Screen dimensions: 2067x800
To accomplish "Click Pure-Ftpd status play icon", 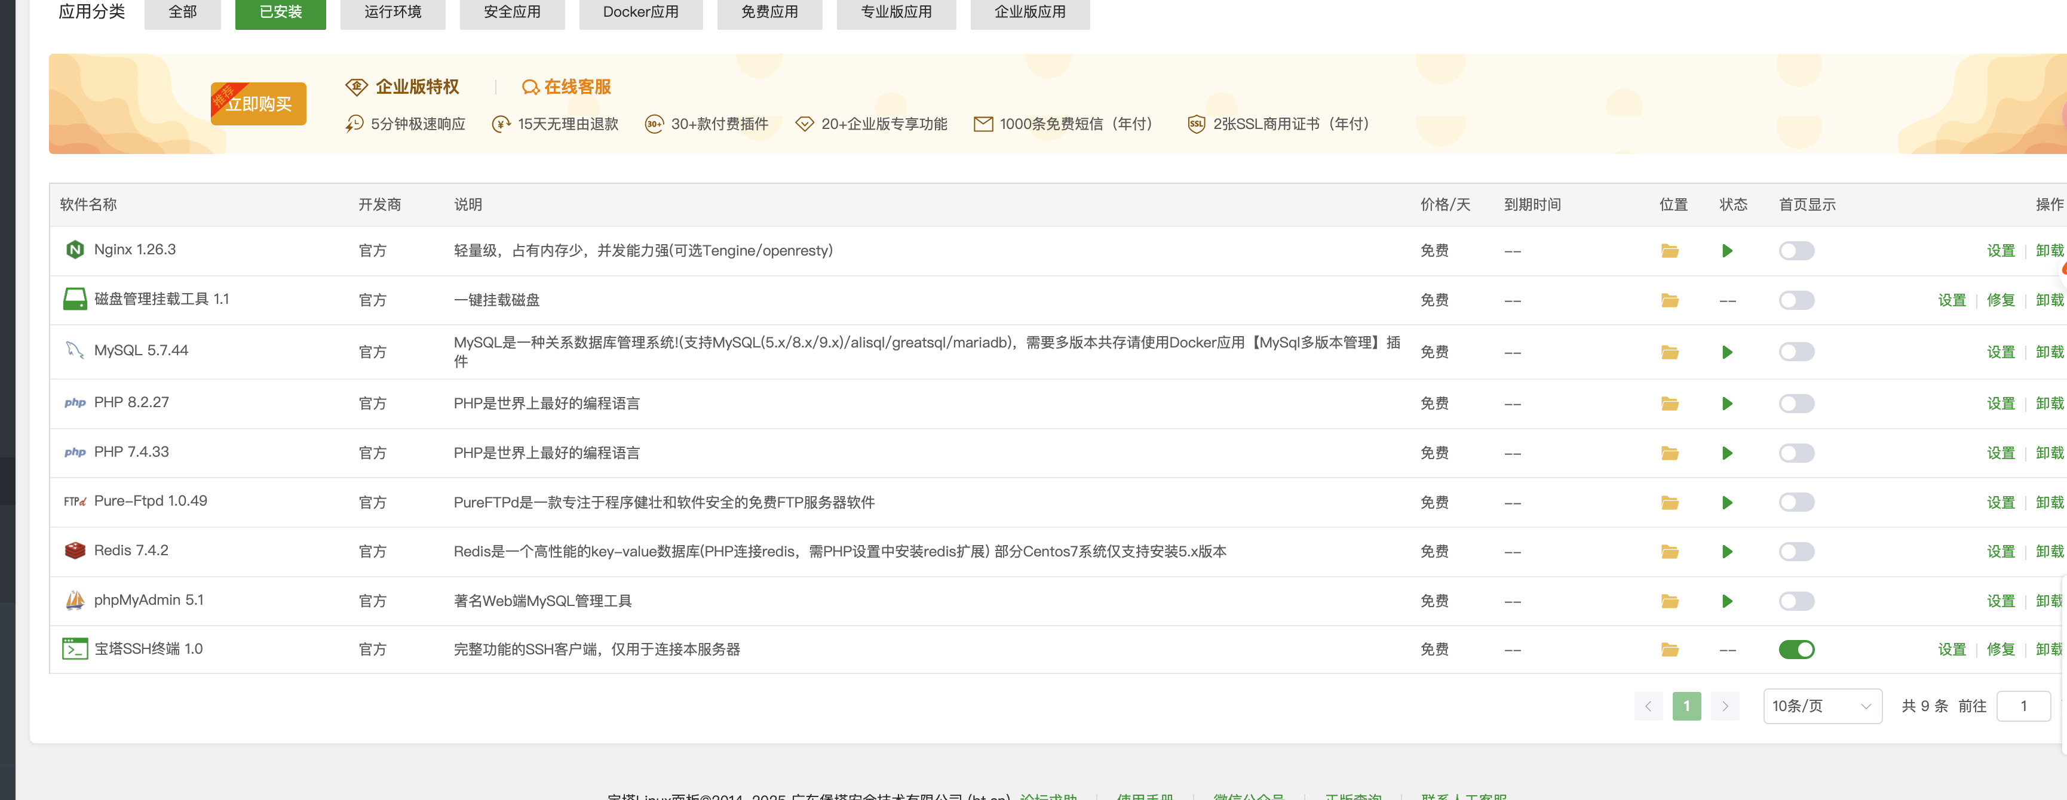I will point(1728,503).
